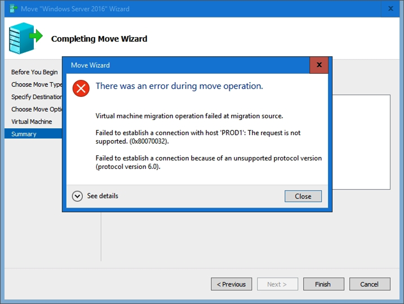404x304 pixels.
Task: Go to the Choose Move Options step
Action: [37, 109]
